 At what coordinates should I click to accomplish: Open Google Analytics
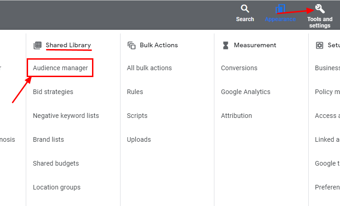(246, 92)
